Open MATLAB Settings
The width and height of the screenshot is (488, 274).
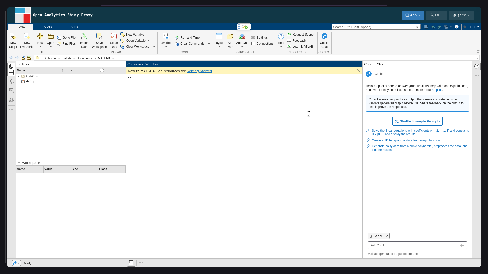pyautogui.click(x=259, y=38)
